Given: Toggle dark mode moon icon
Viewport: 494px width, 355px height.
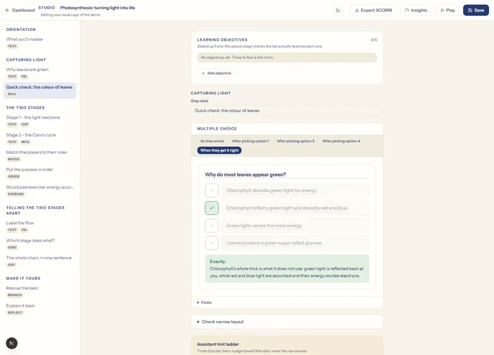Looking at the screenshot, I should (x=338, y=10).
